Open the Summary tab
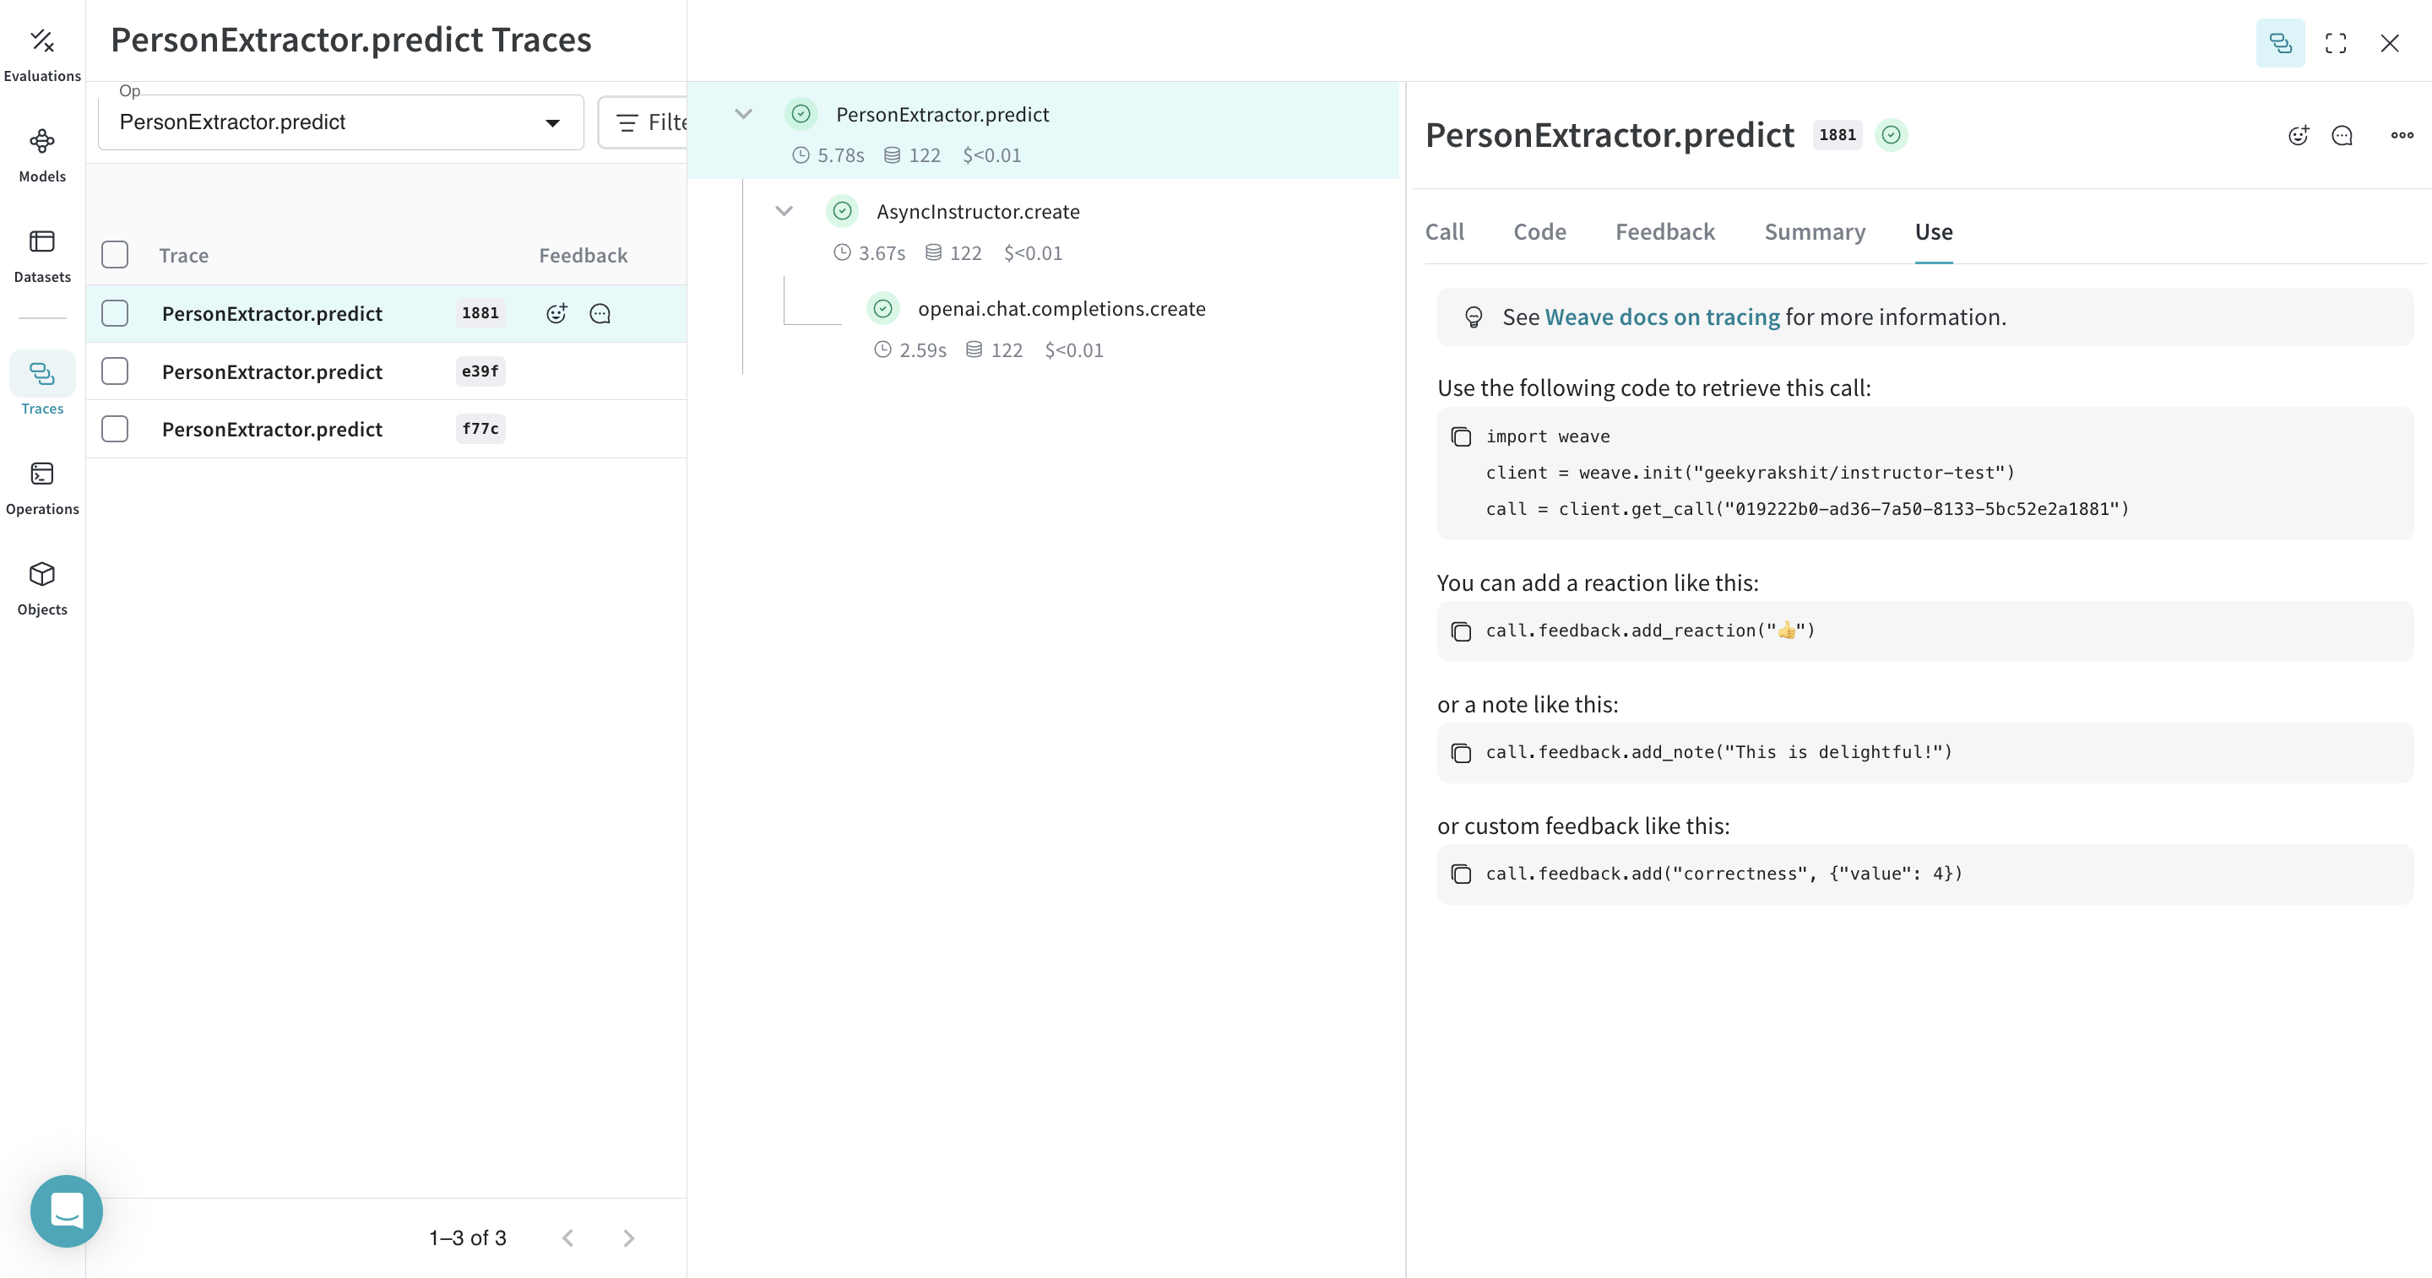The height and width of the screenshot is (1278, 2432). (1815, 231)
